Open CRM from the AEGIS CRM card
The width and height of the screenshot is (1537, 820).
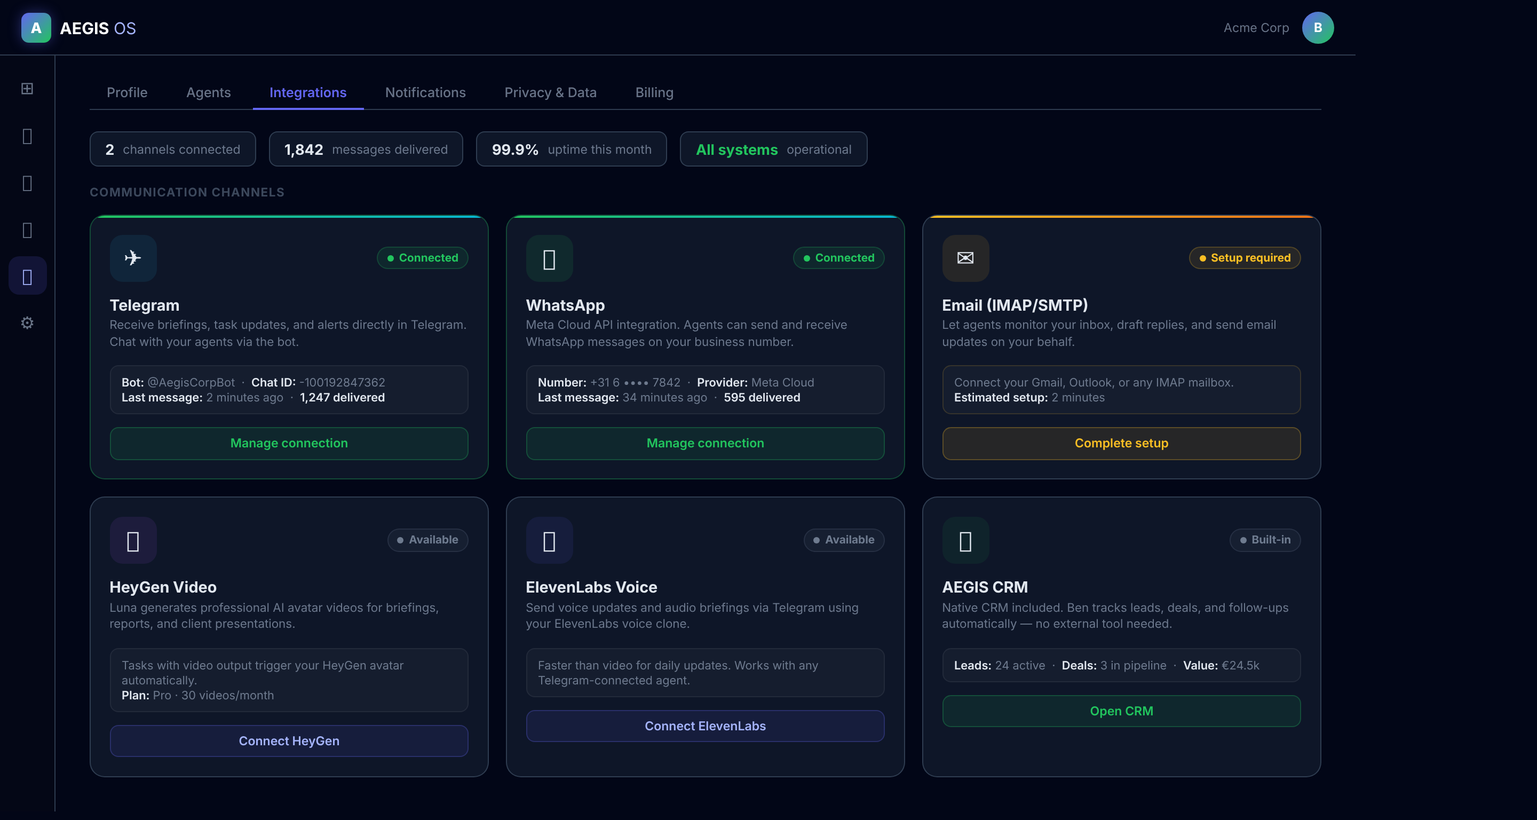[x=1121, y=711]
